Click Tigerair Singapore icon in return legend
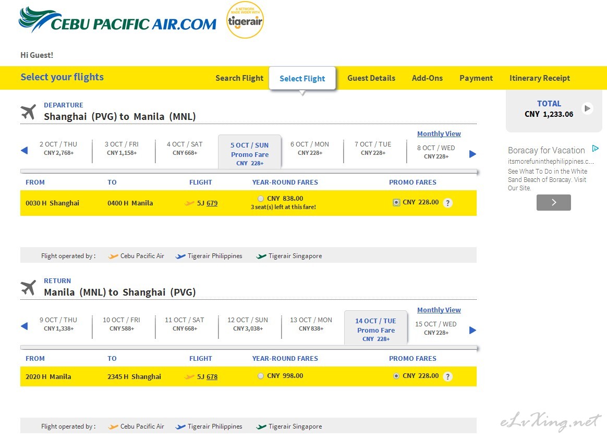The width and height of the screenshot is (607, 439). 261,426
